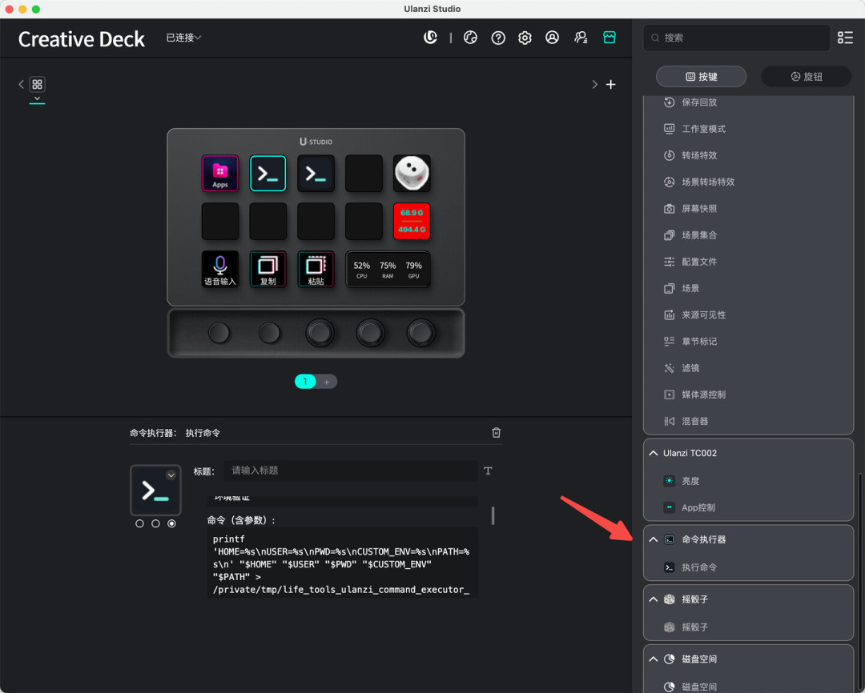Select page 1 tab below the deck
This screenshot has height=693, width=865.
click(305, 382)
